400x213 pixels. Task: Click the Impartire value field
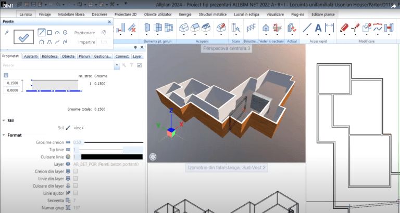(103, 42)
